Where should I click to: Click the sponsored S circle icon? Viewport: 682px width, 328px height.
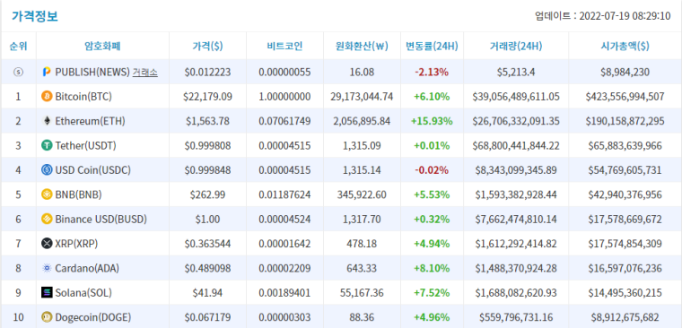[x=18, y=72]
